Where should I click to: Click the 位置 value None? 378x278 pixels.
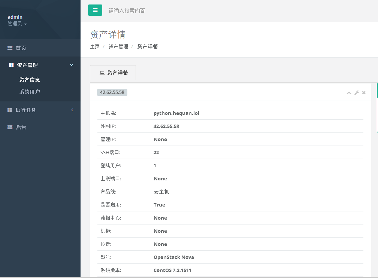[160, 244]
